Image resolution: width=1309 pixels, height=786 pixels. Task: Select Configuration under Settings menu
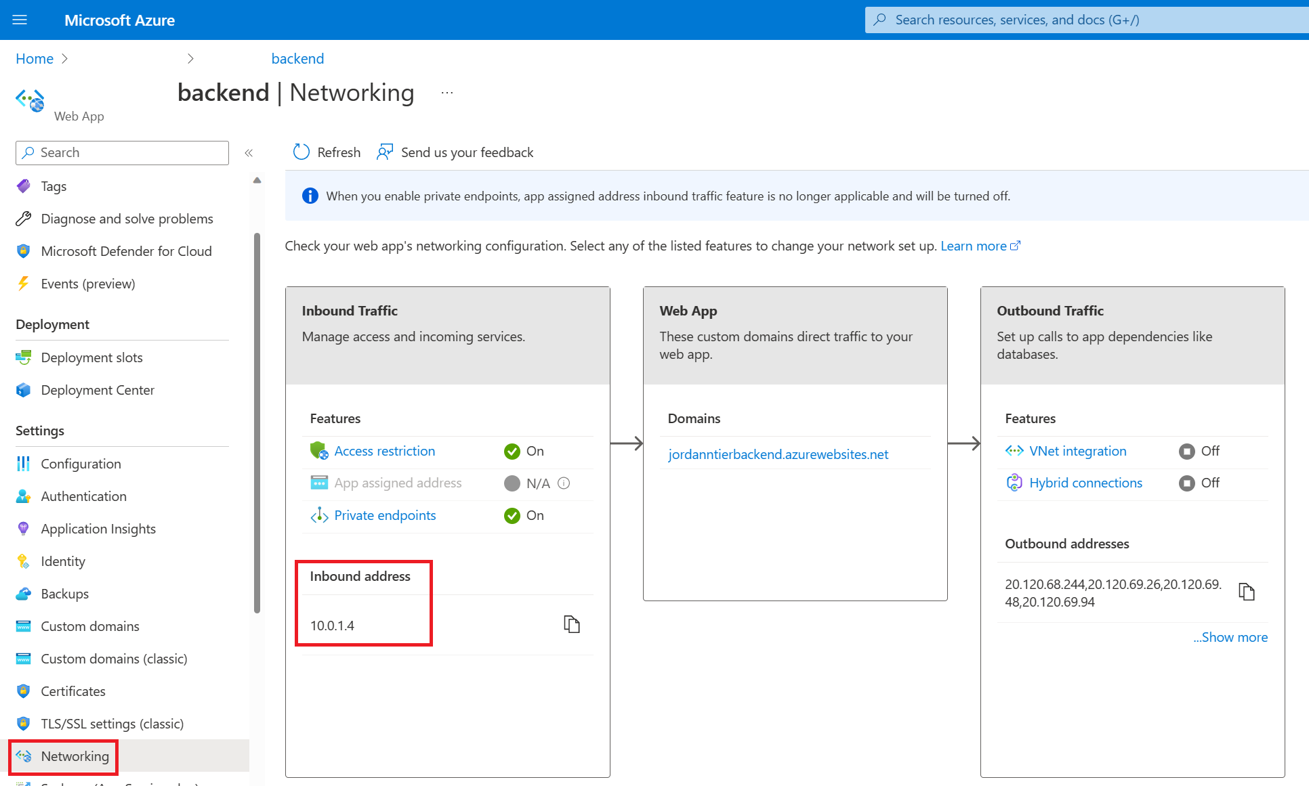point(82,462)
